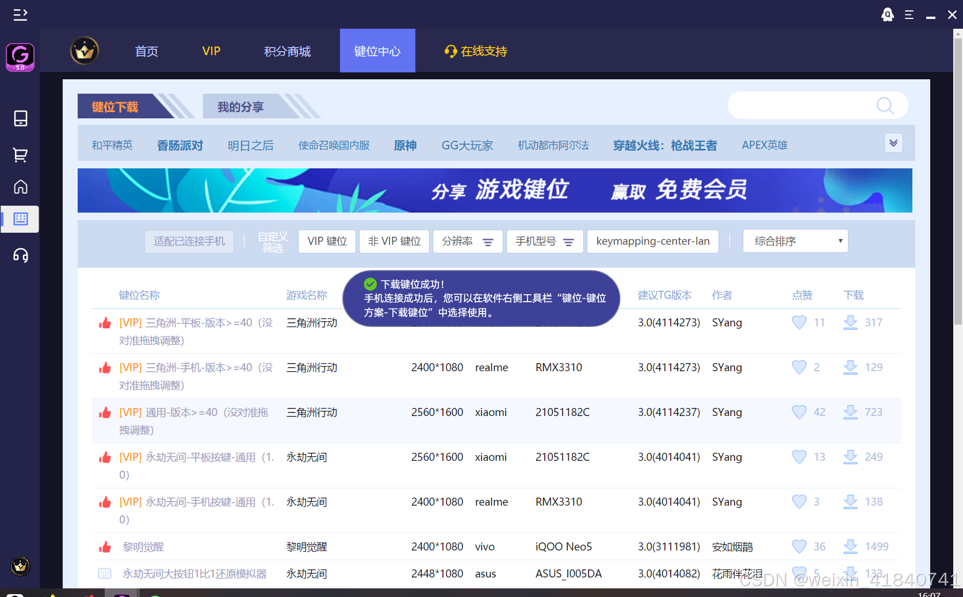This screenshot has height=597, width=963.
Task: Filter by game 穿越火线：枪战王者
Action: tap(665, 145)
